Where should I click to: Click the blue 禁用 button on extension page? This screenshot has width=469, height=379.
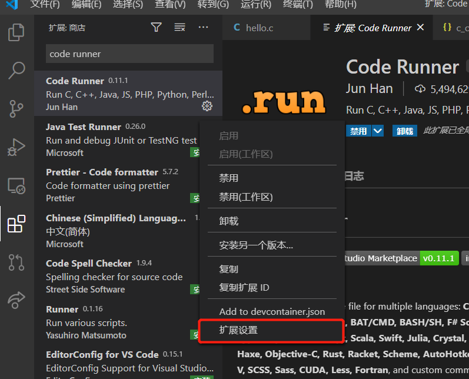(x=358, y=131)
